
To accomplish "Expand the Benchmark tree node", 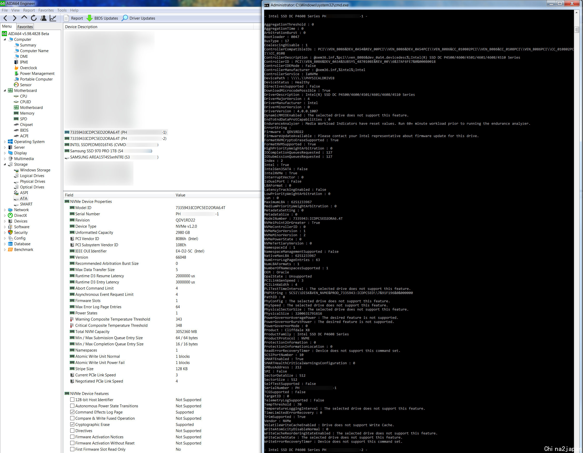I will pyautogui.click(x=5, y=250).
